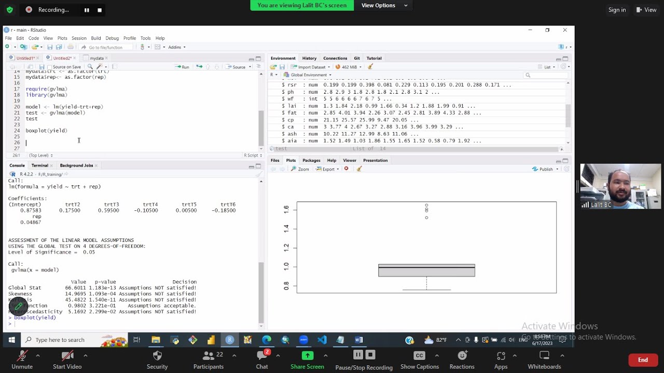
Task: Click the Publish button in Plots pane
Action: coord(543,169)
